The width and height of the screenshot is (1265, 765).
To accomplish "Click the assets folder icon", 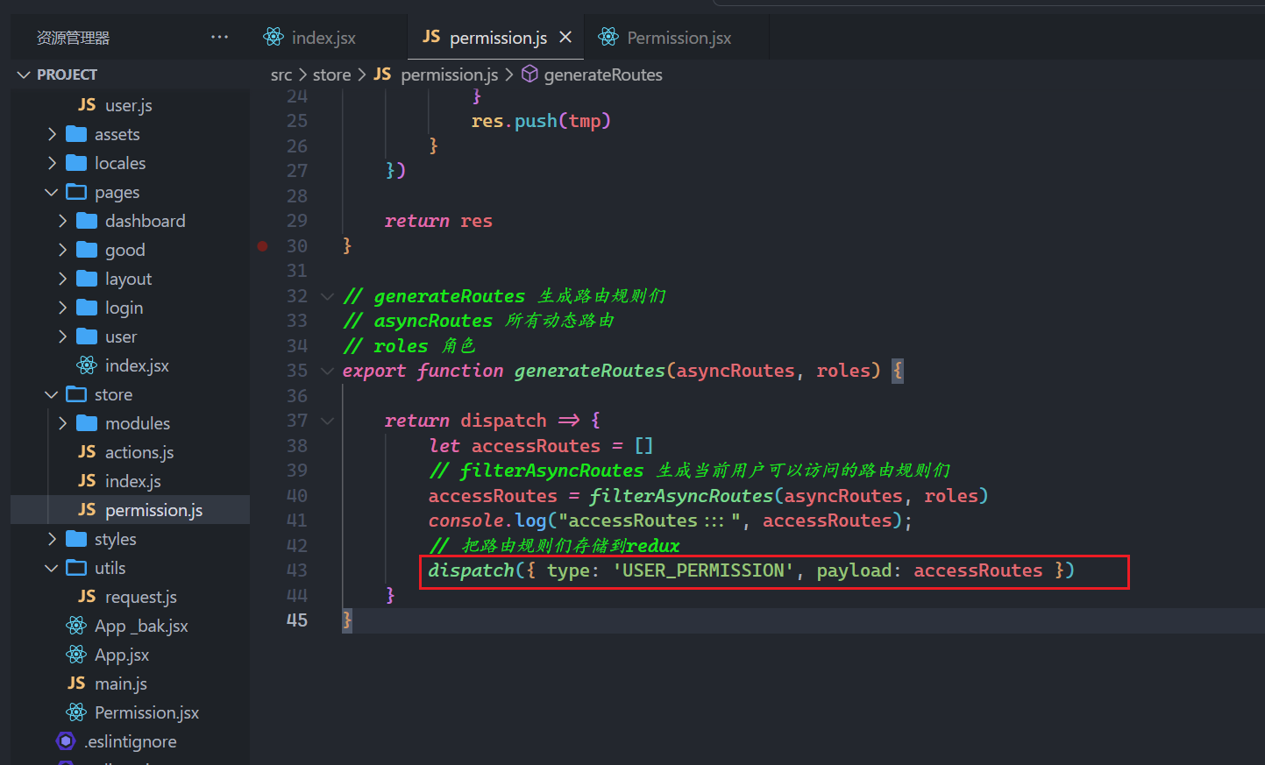I will coord(76,134).
